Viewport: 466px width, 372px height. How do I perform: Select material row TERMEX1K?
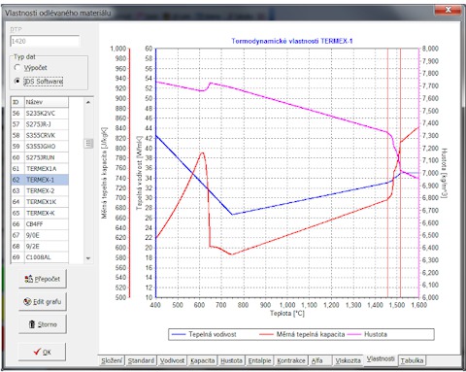40,202
